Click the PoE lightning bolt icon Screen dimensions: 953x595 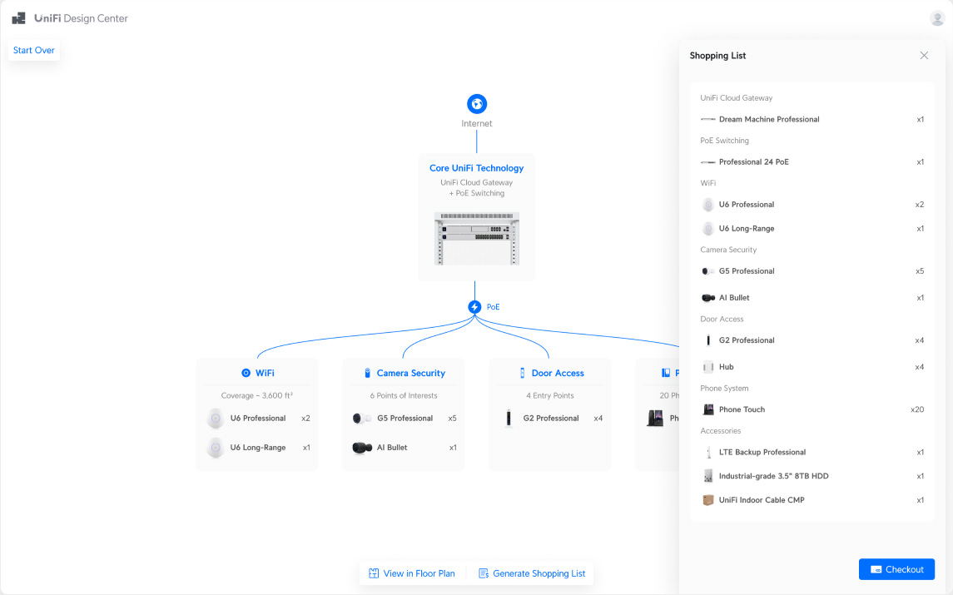474,307
